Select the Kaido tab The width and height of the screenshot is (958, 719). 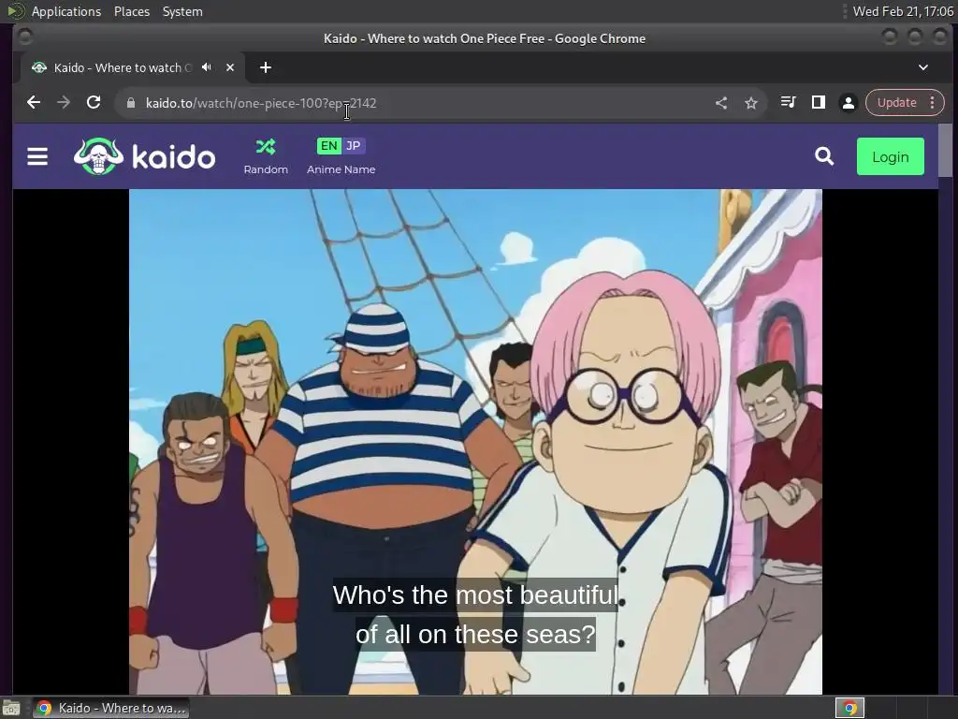(133, 67)
